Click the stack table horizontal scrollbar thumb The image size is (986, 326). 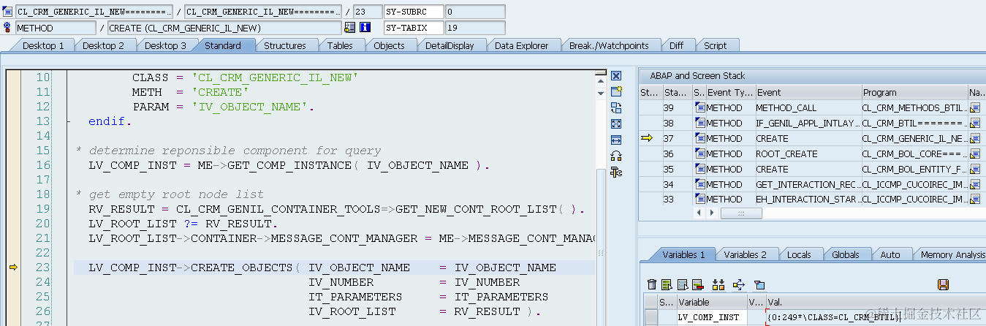741,213
